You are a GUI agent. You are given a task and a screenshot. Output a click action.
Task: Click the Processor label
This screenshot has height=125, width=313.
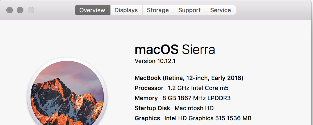[x=149, y=88]
